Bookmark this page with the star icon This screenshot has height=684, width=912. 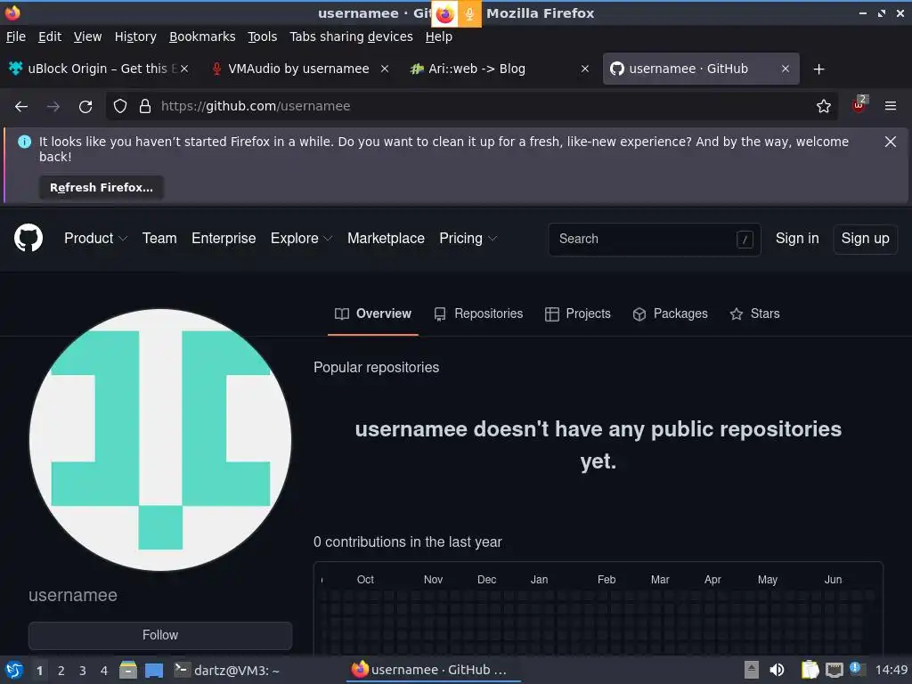click(824, 107)
